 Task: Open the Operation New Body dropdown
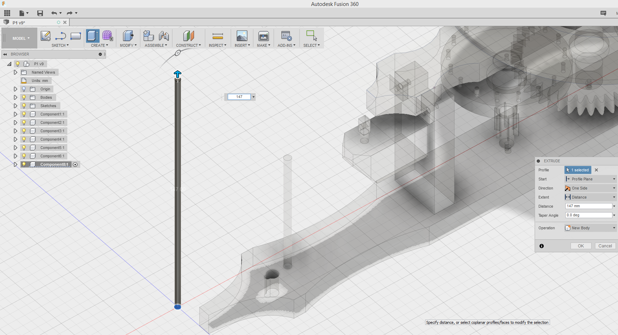(590, 228)
